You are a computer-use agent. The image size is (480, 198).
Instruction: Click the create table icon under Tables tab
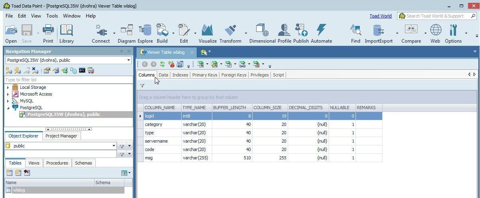pos(9,173)
